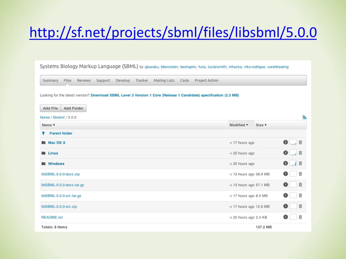Open the README.txt file
This screenshot has height=259, width=346.
pos(52,218)
